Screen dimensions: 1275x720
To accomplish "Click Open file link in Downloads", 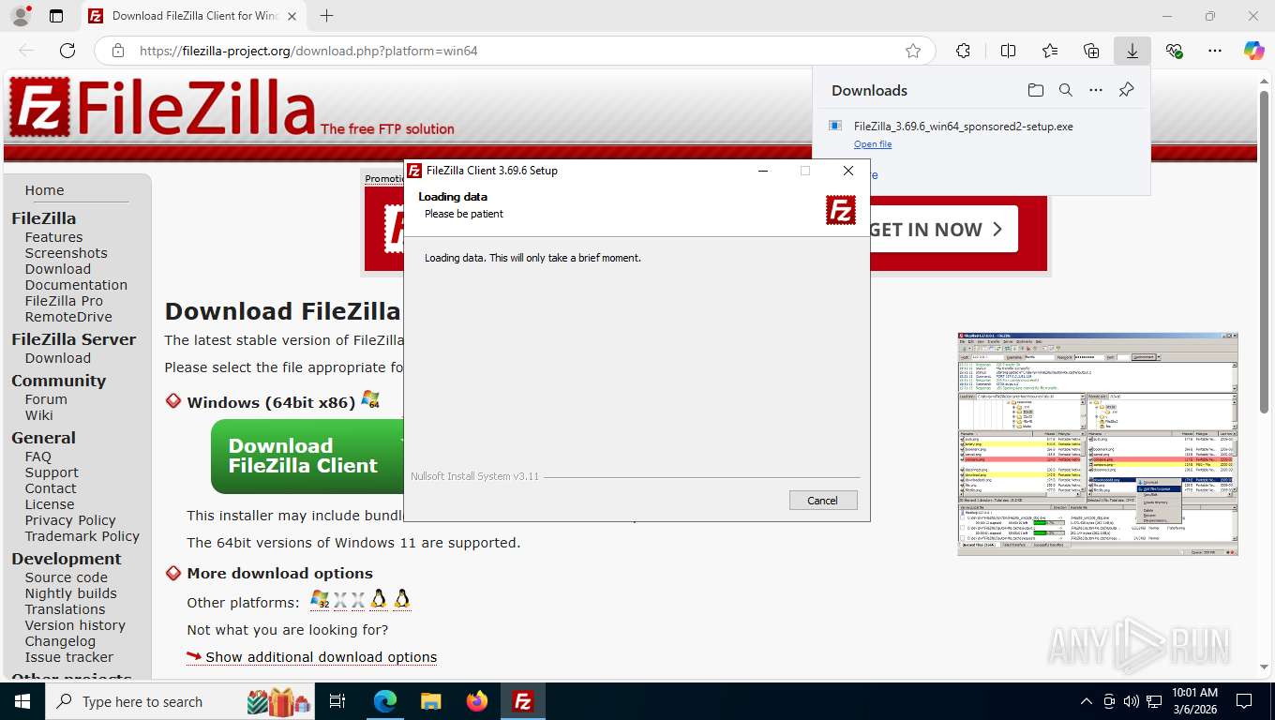I will click(x=873, y=144).
